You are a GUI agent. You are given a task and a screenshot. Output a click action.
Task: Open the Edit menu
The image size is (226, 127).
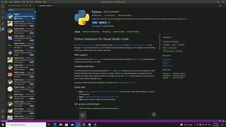(11, 2)
